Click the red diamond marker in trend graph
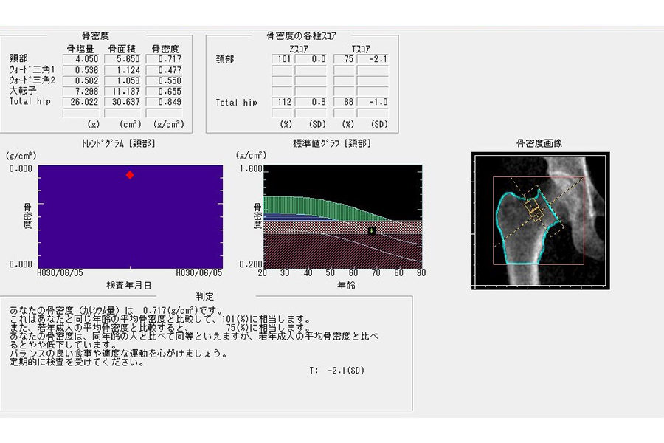The width and height of the screenshot is (664, 443). pos(130,175)
